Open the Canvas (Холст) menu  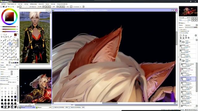(20, 4)
